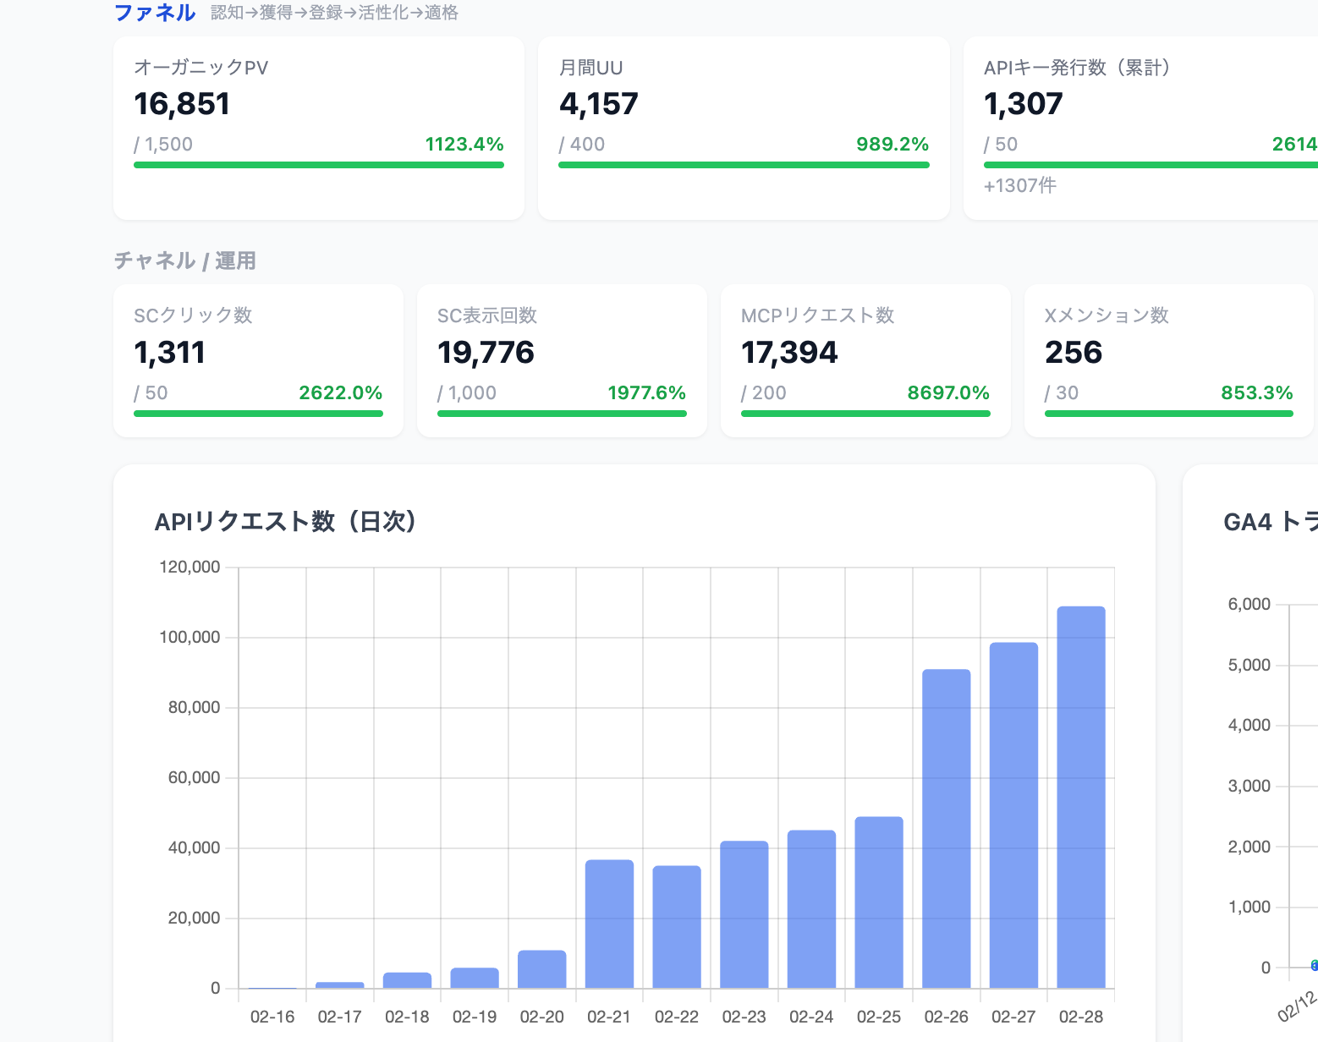The width and height of the screenshot is (1318, 1042).
Task: Open the APIキー発行数 card
Action: click(x=1140, y=129)
